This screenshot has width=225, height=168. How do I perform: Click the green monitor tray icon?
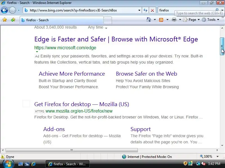coord(190,163)
